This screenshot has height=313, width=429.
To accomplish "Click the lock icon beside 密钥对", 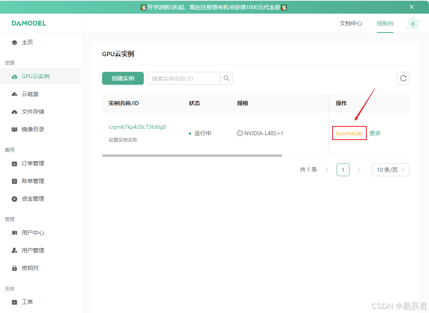I will pos(14,268).
